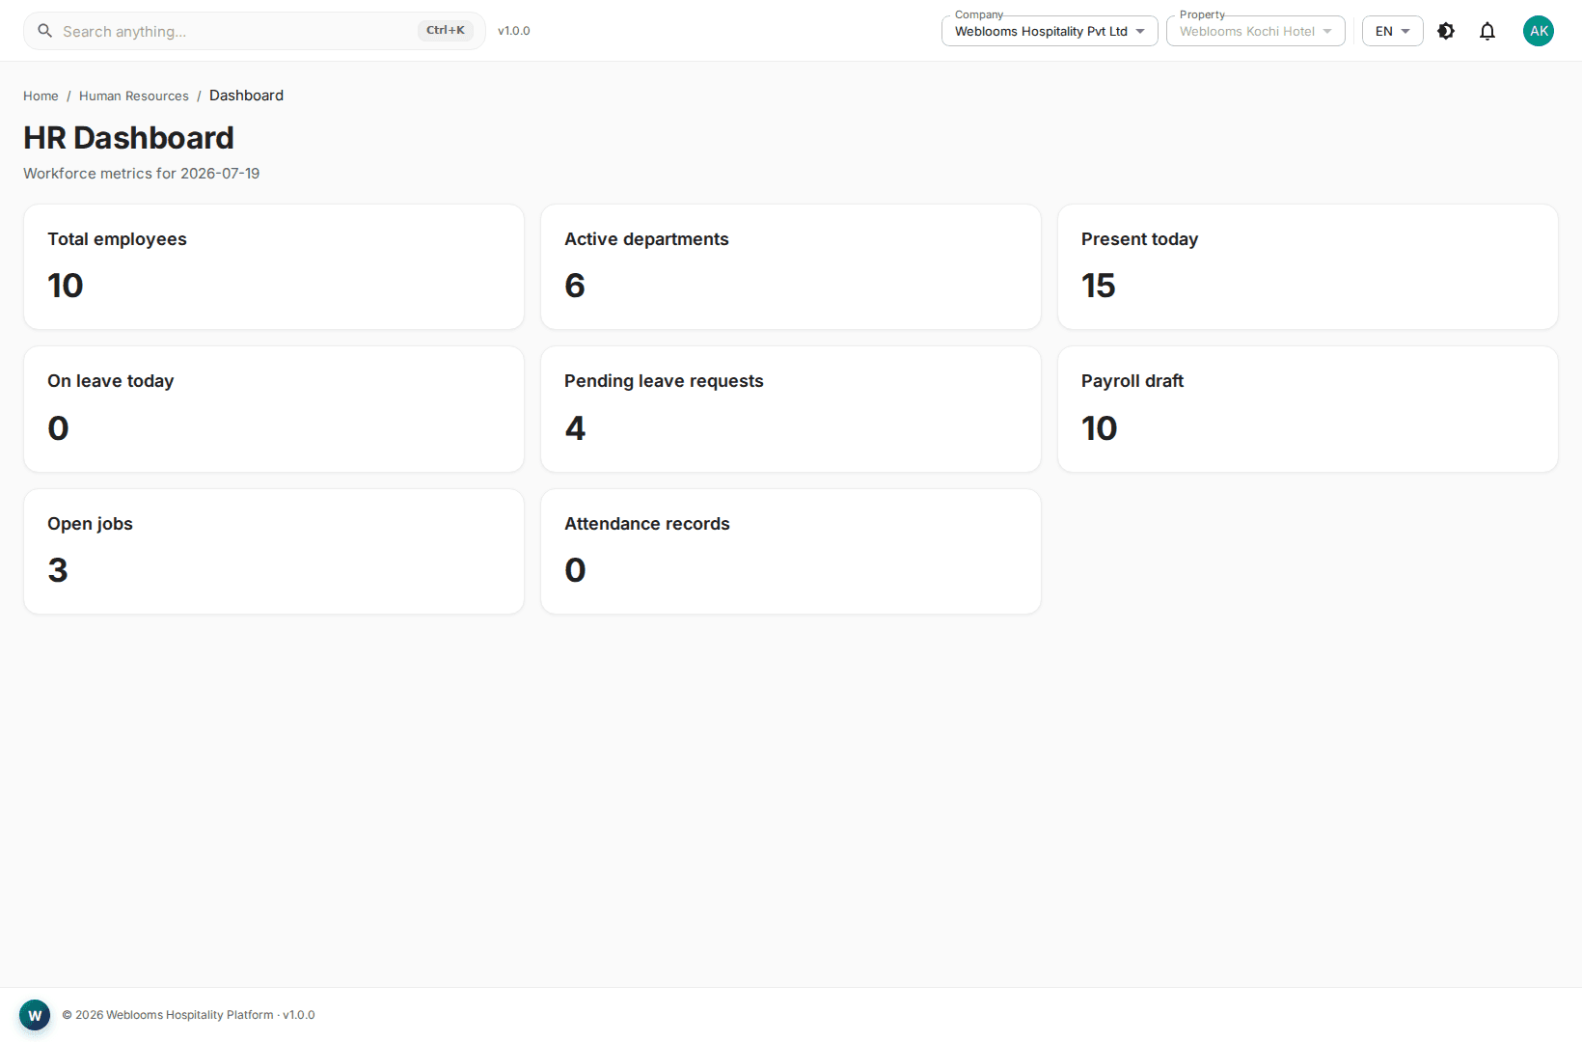Click the footer copyright Weblooms Hospitality Platform text
Screen dimensions: 1582x1042
point(188,1015)
